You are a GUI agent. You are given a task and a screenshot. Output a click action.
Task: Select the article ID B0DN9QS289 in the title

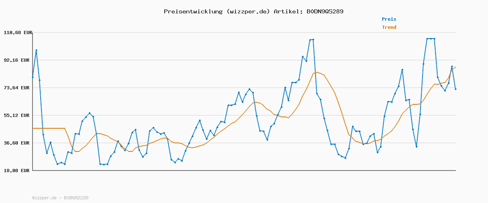click(325, 11)
